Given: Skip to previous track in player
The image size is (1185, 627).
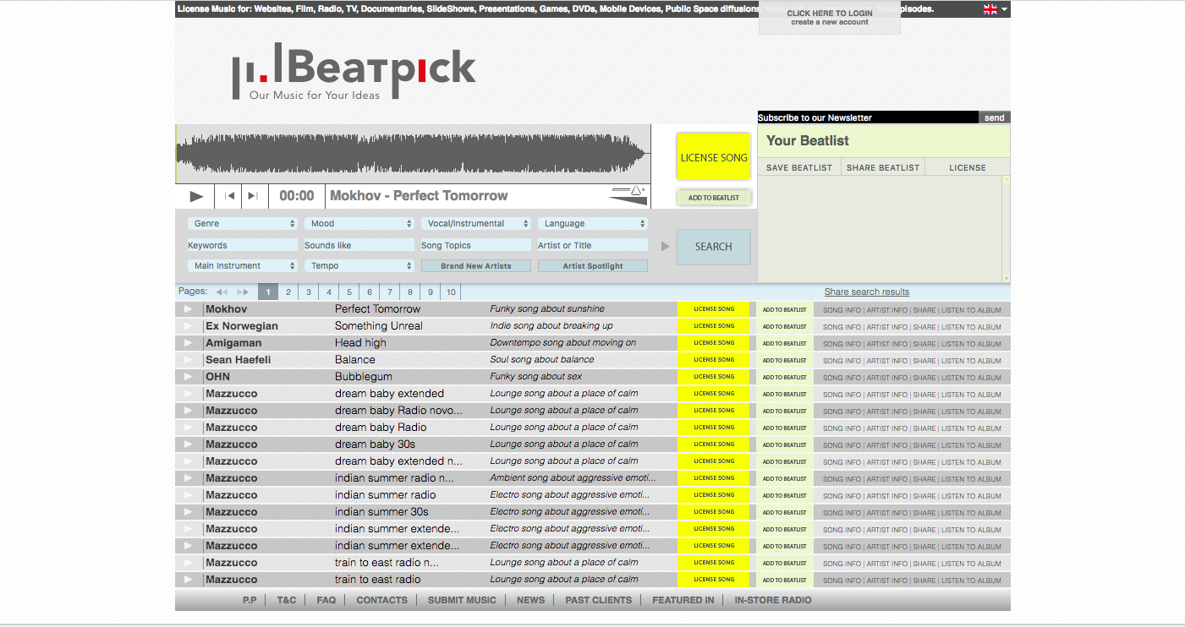Looking at the screenshot, I should 229,196.
